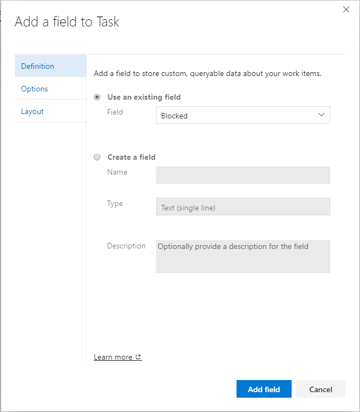Viewport: 360px width, 412px height.
Task: Open the Field dropdown showing Blocked
Action: (x=243, y=116)
